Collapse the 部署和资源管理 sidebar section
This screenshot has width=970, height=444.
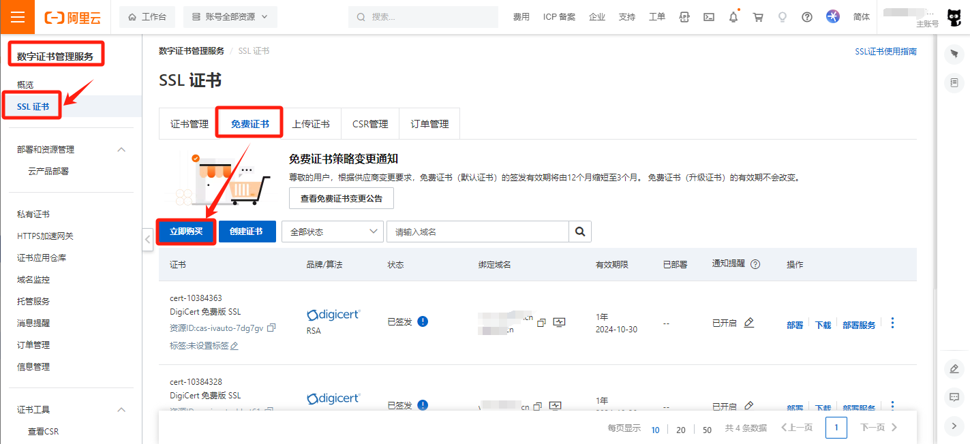[x=121, y=150]
